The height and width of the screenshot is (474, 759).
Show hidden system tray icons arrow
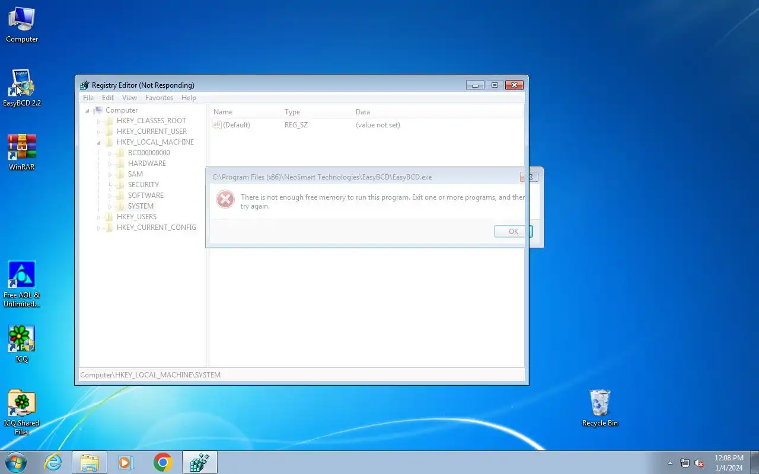coord(670,463)
